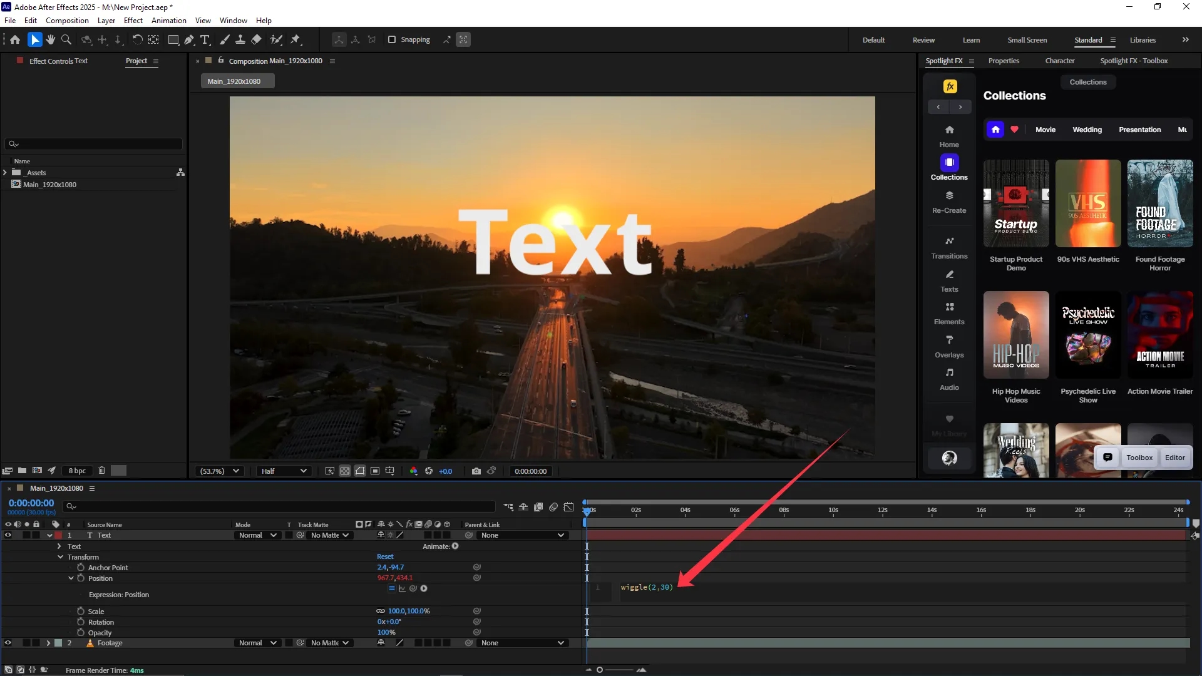Viewport: 1202px width, 676px height.
Task: Take a snapshot with the camera icon
Action: [x=476, y=471]
